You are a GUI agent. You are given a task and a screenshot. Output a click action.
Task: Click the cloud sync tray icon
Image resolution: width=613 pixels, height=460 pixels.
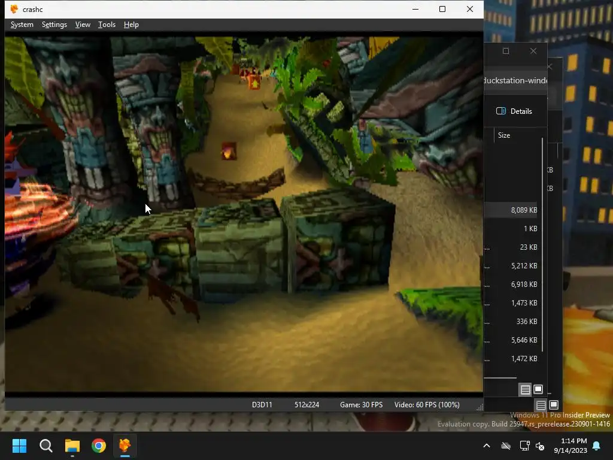(506, 446)
